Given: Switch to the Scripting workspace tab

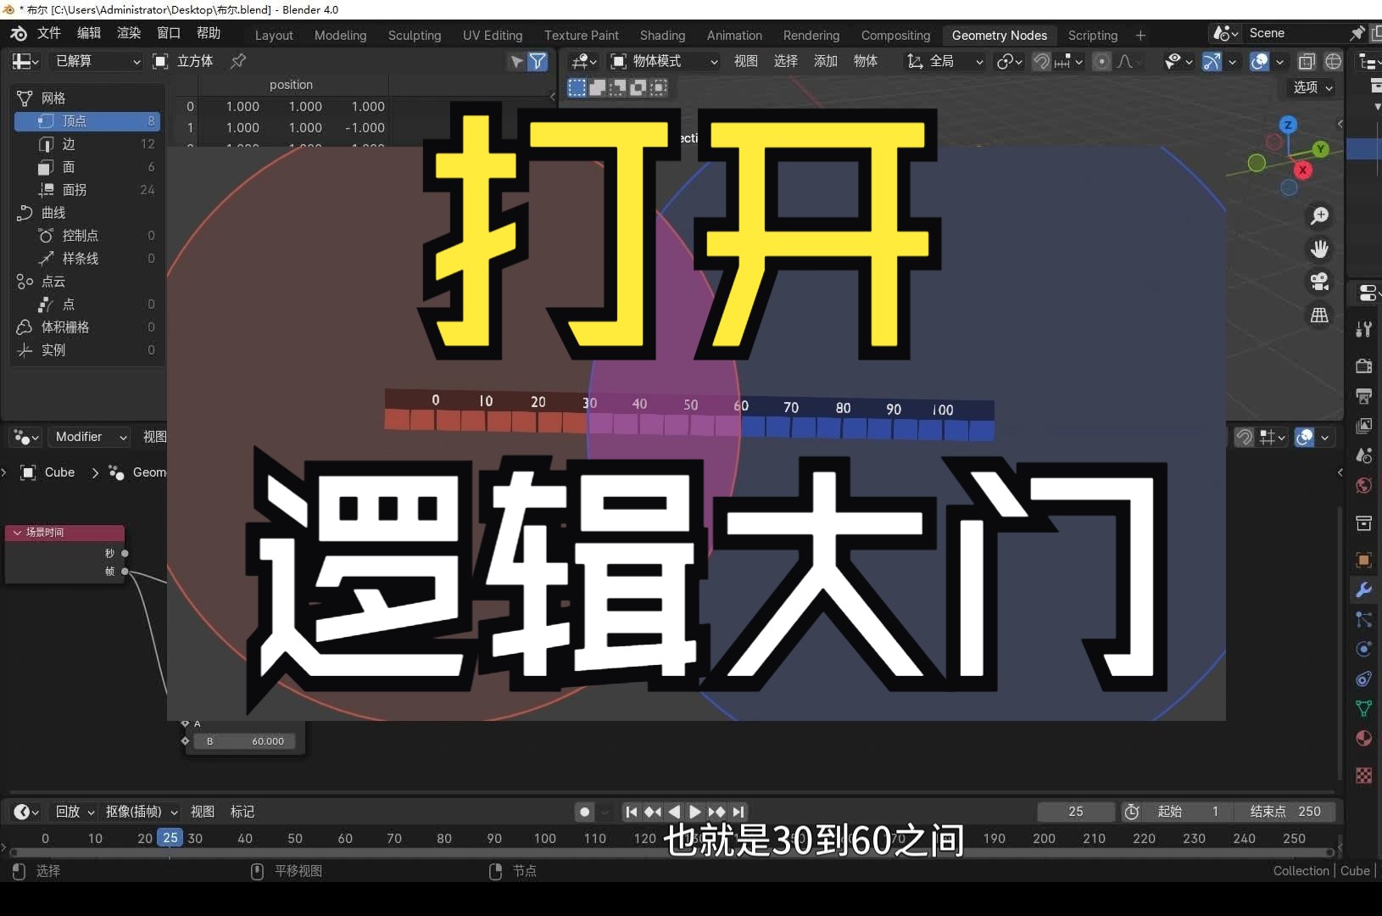Looking at the screenshot, I should 1092,36.
